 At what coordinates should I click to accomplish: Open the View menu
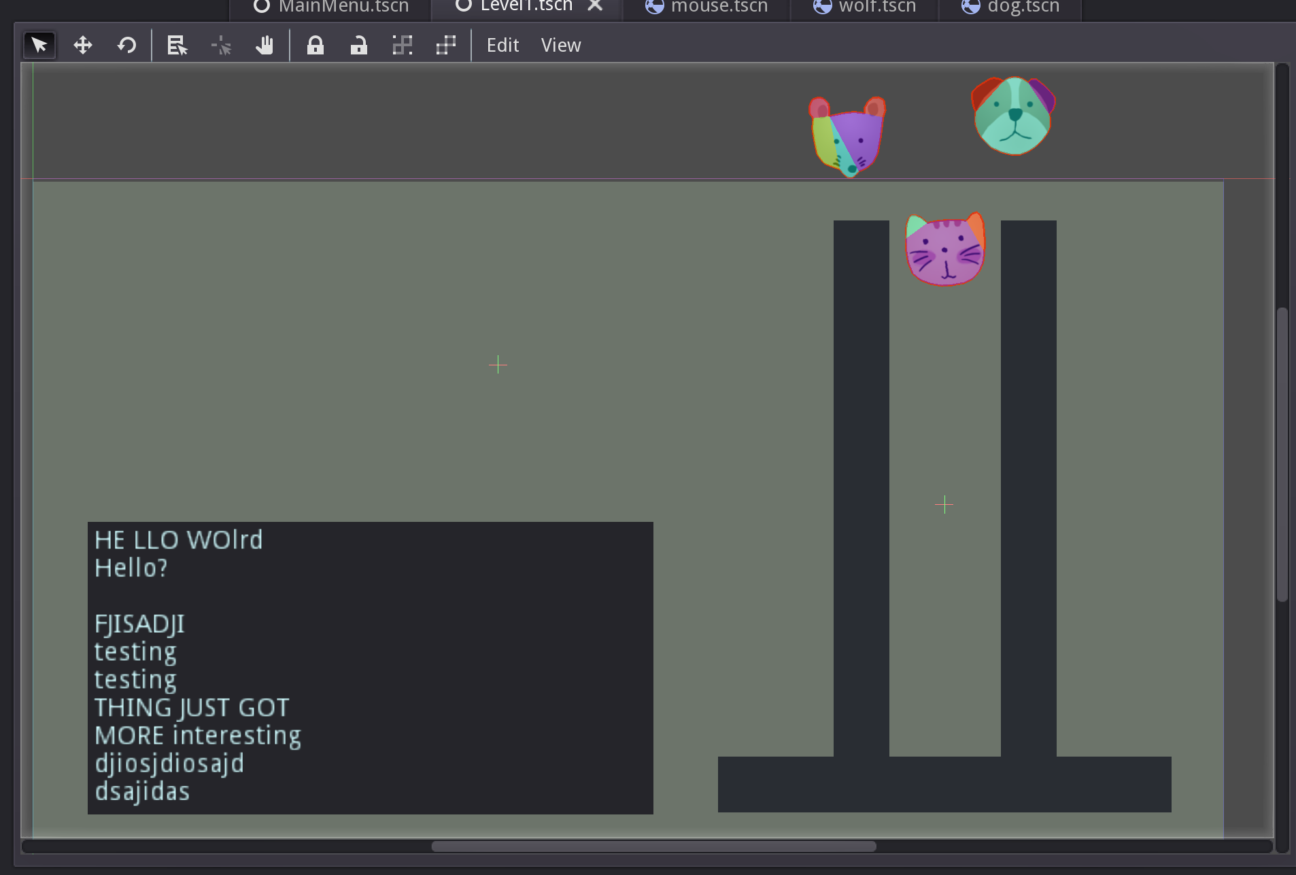(x=561, y=46)
